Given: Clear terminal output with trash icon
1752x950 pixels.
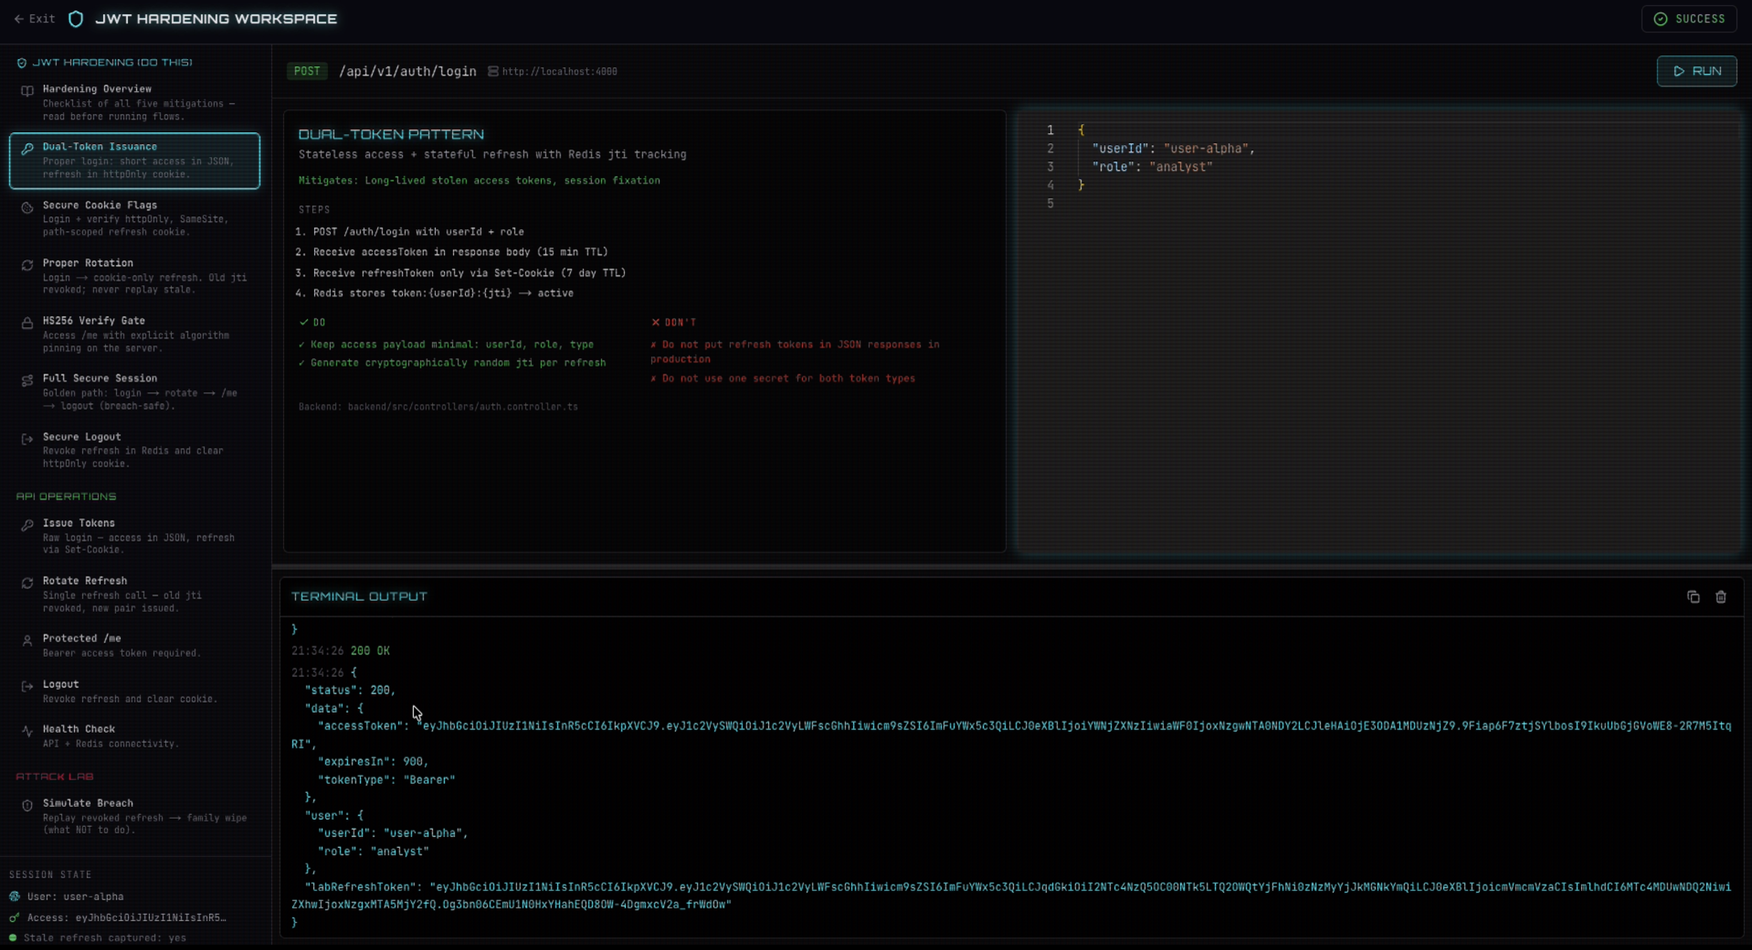Looking at the screenshot, I should click(1721, 597).
